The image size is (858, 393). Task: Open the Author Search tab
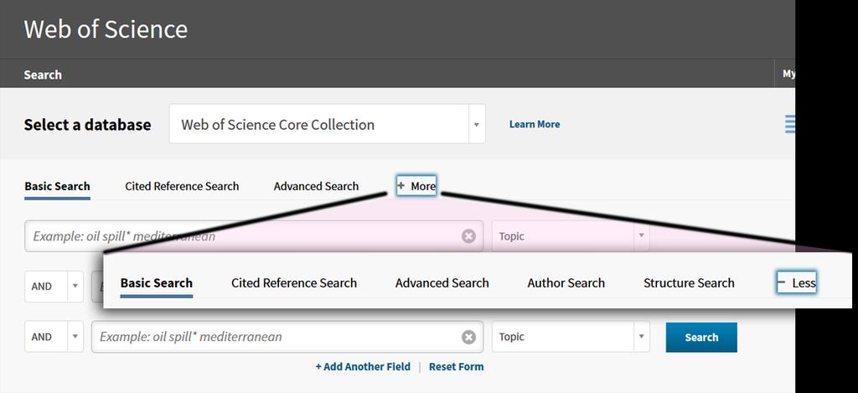click(566, 283)
